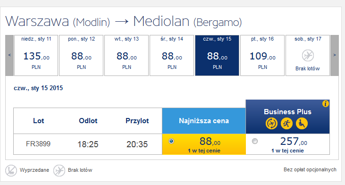Click the Business Plus info icon
345x185 pixels.
point(326,104)
